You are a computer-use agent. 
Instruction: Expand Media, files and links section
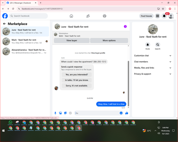pos(153,68)
